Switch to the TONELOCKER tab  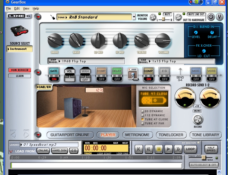pyautogui.click(x=171, y=135)
